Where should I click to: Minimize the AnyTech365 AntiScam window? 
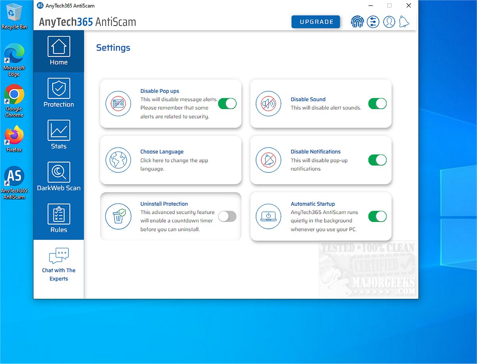(371, 6)
